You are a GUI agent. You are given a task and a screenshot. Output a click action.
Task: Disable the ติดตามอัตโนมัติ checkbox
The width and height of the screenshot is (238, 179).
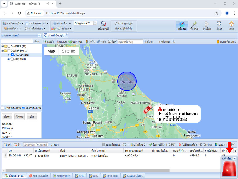(23, 108)
